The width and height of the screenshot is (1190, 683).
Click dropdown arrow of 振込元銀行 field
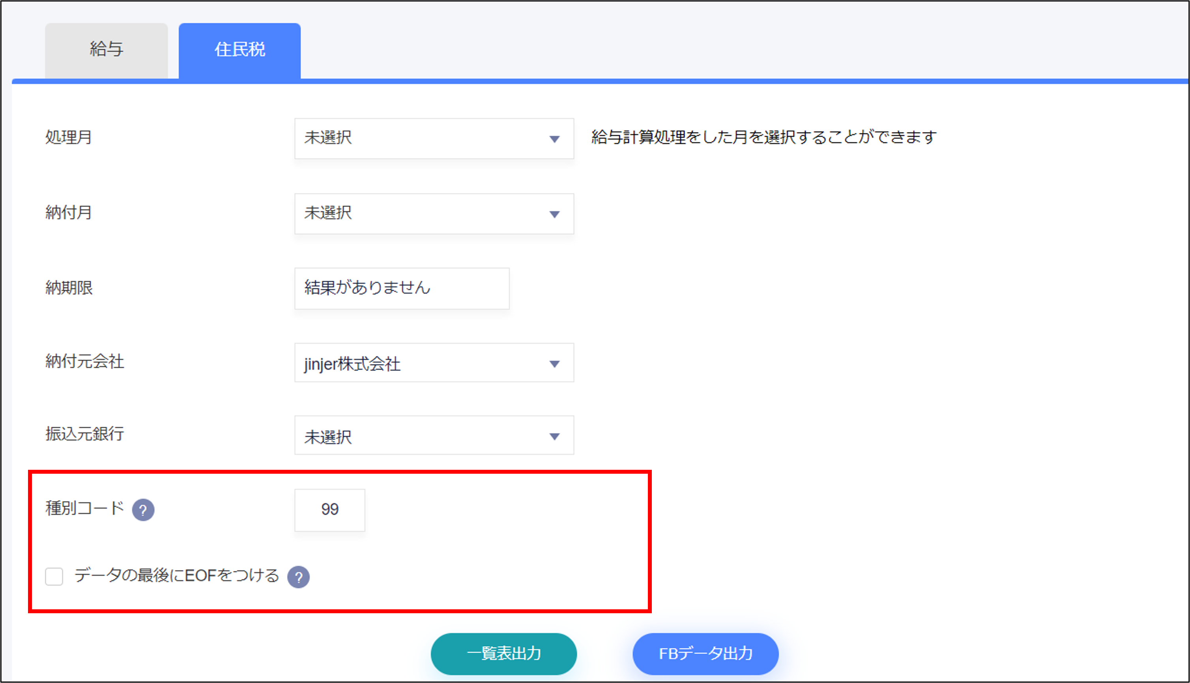555,437
